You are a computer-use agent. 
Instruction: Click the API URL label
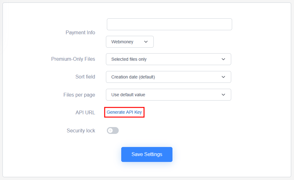point(85,112)
